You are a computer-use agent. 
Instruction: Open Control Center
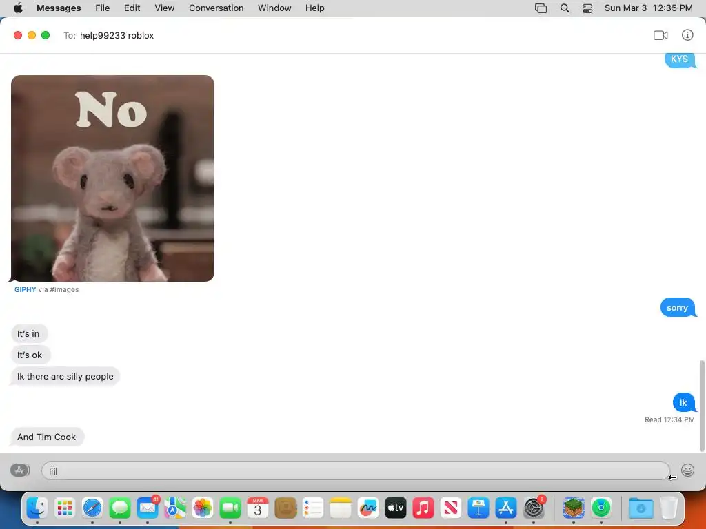point(587,8)
